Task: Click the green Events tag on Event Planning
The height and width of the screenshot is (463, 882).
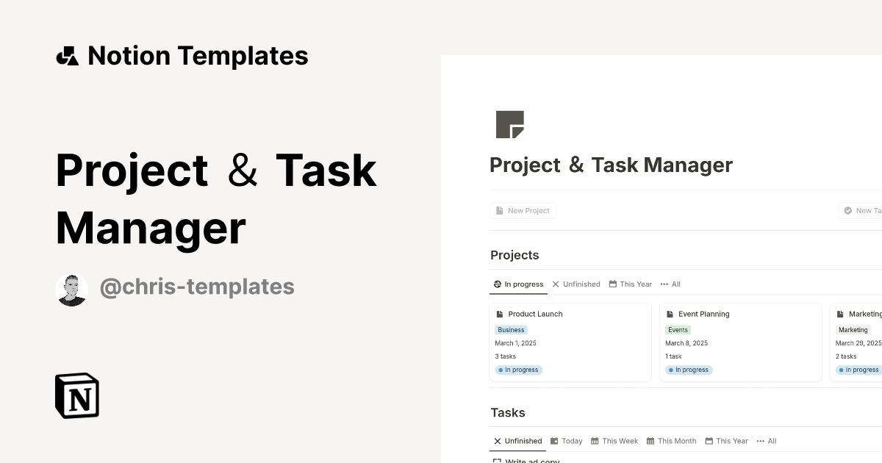Action: (x=677, y=330)
